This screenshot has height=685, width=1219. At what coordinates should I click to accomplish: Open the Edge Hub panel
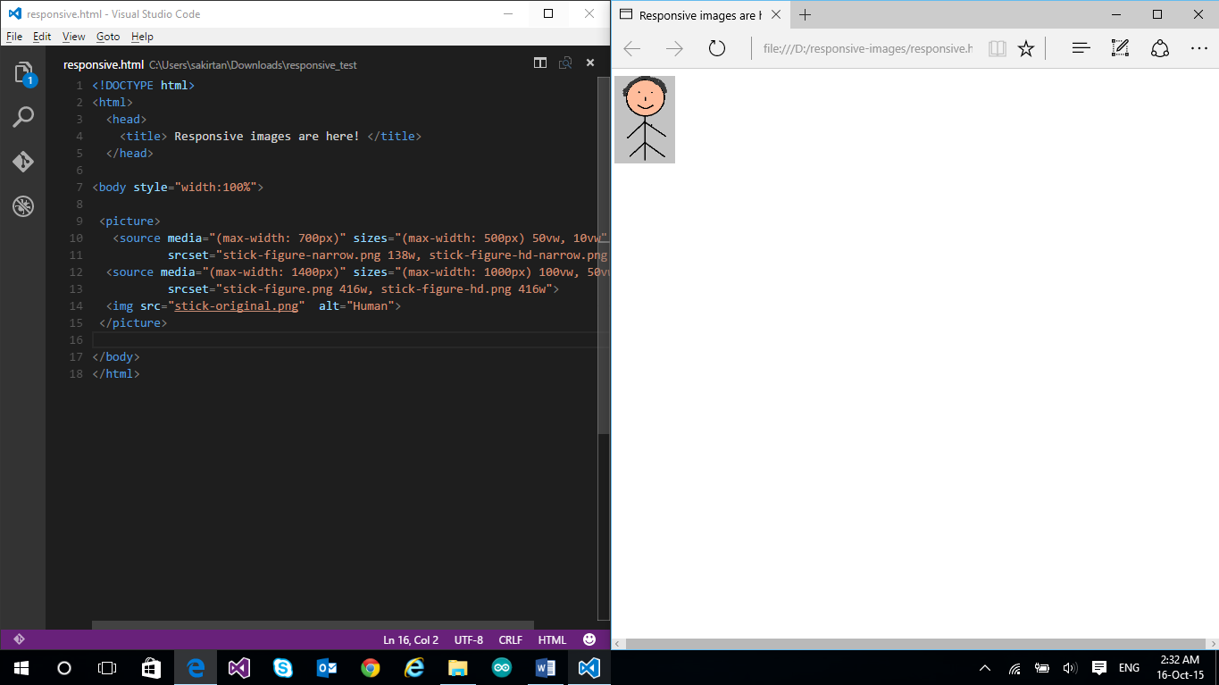coord(1081,48)
